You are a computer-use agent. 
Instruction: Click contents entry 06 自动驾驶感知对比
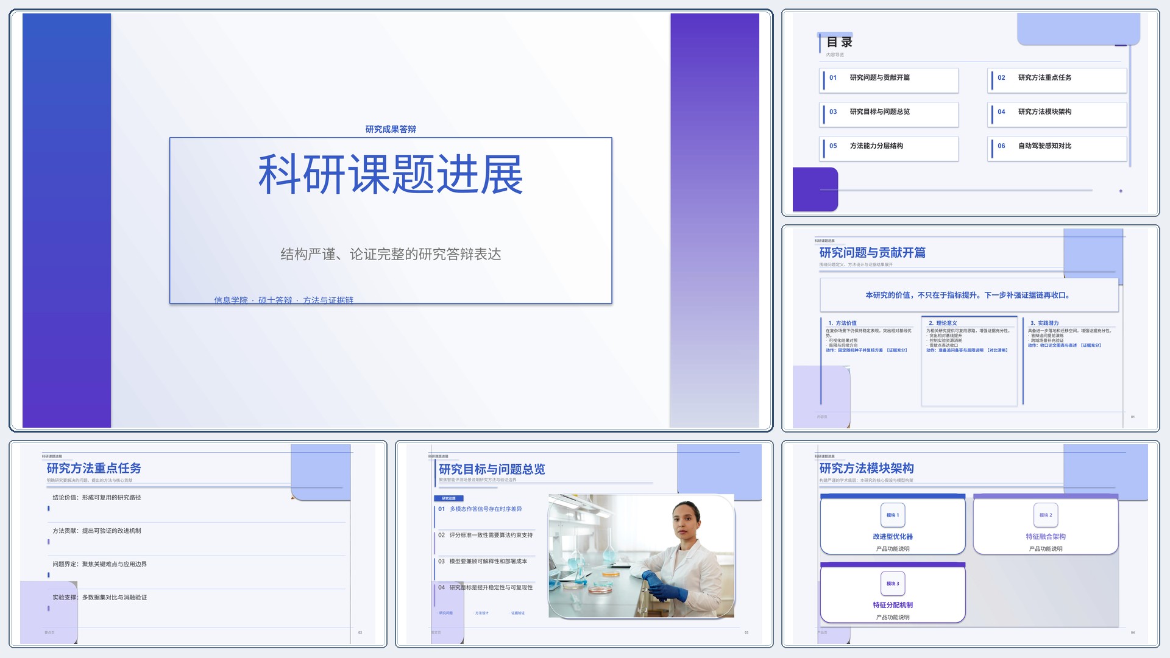pos(1057,149)
